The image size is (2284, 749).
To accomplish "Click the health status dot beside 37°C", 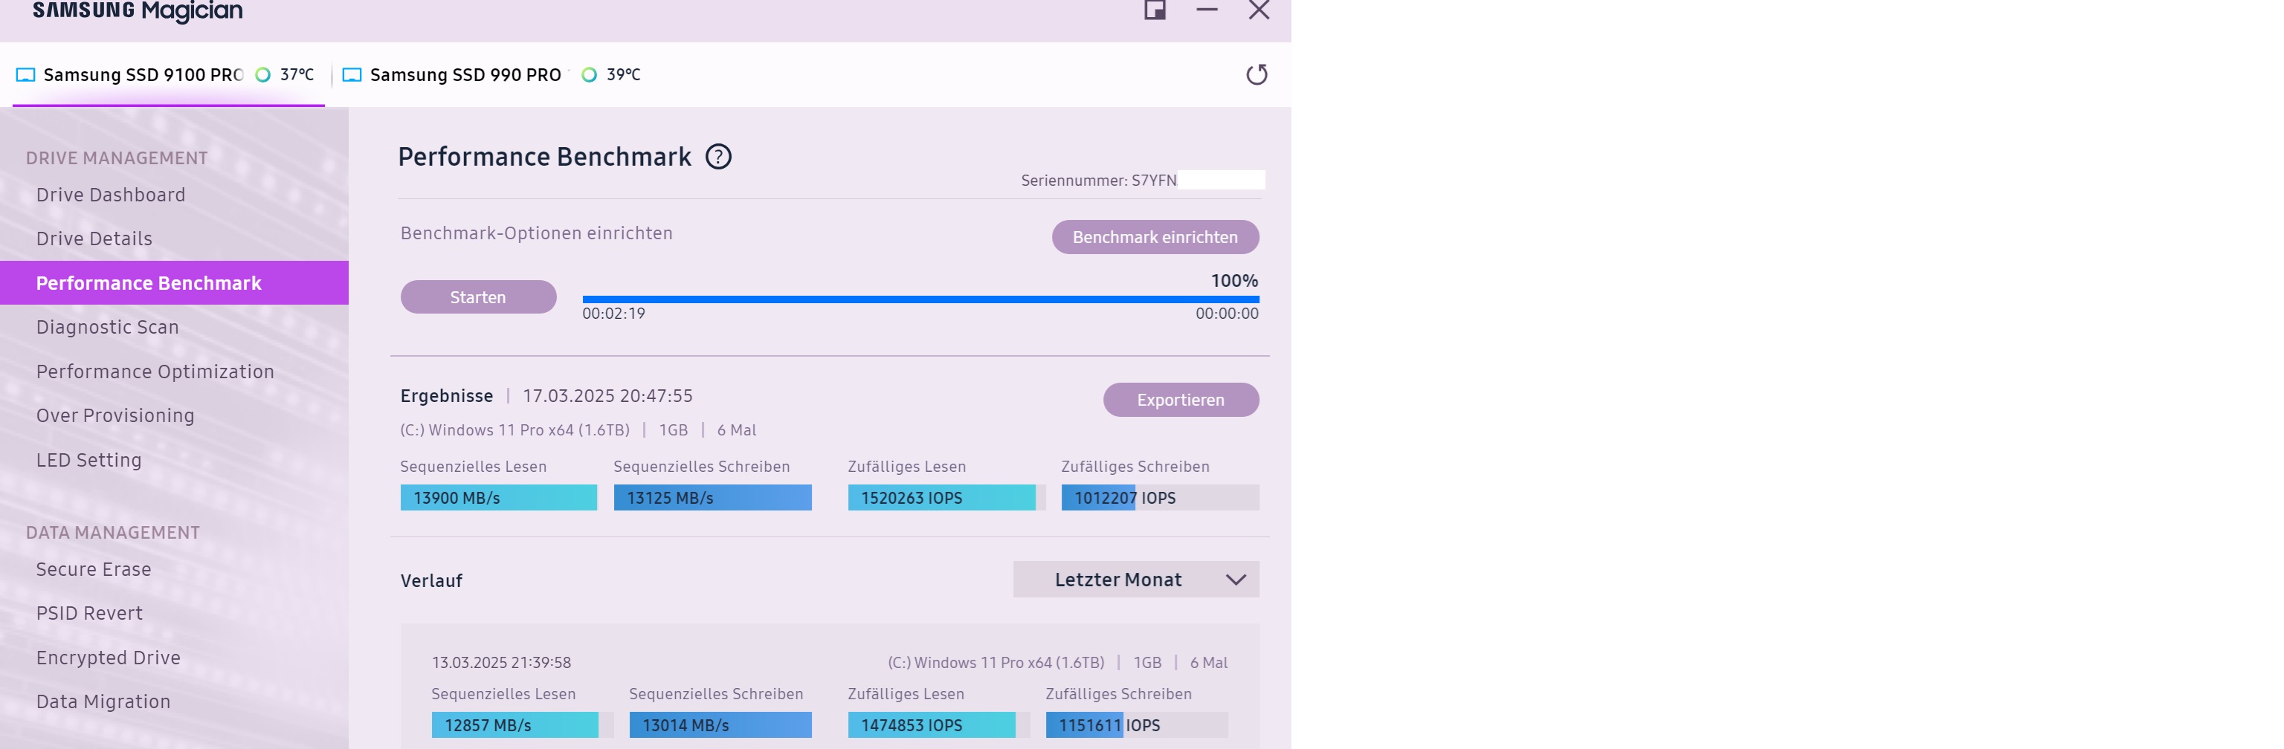I will [262, 75].
